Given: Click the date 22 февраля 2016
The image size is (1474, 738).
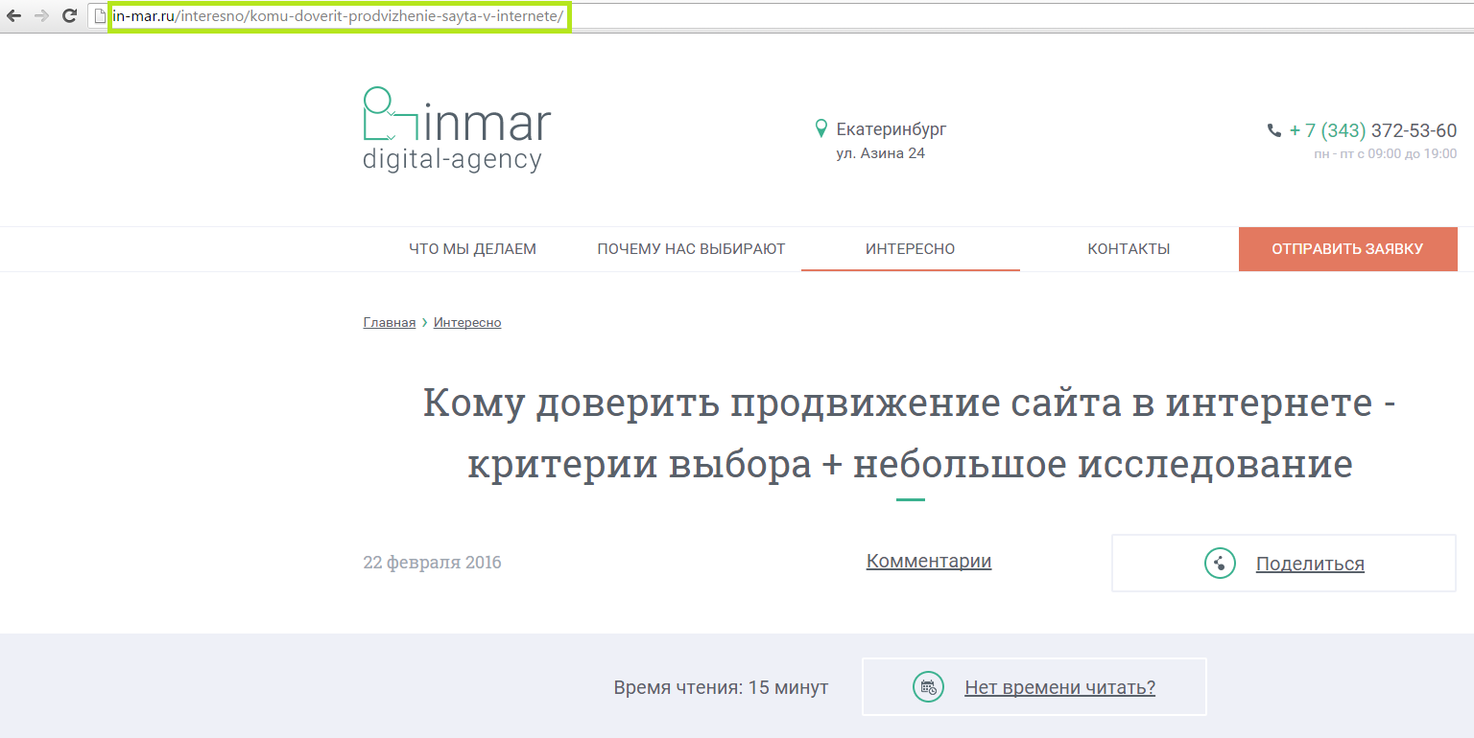Looking at the screenshot, I should [x=432, y=563].
